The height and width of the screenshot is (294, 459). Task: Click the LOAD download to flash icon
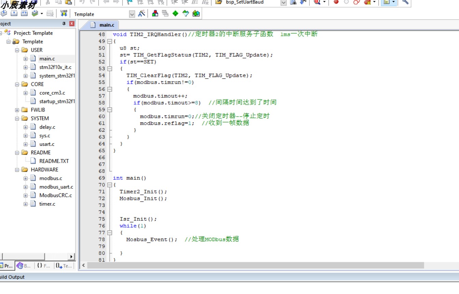[x=64, y=13]
